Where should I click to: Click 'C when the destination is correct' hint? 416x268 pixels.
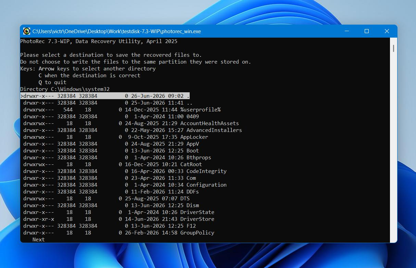[89, 76]
